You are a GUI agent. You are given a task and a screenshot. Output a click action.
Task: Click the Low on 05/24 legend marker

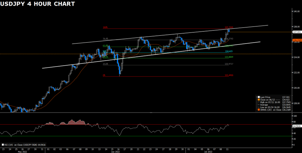(x=258, y=107)
